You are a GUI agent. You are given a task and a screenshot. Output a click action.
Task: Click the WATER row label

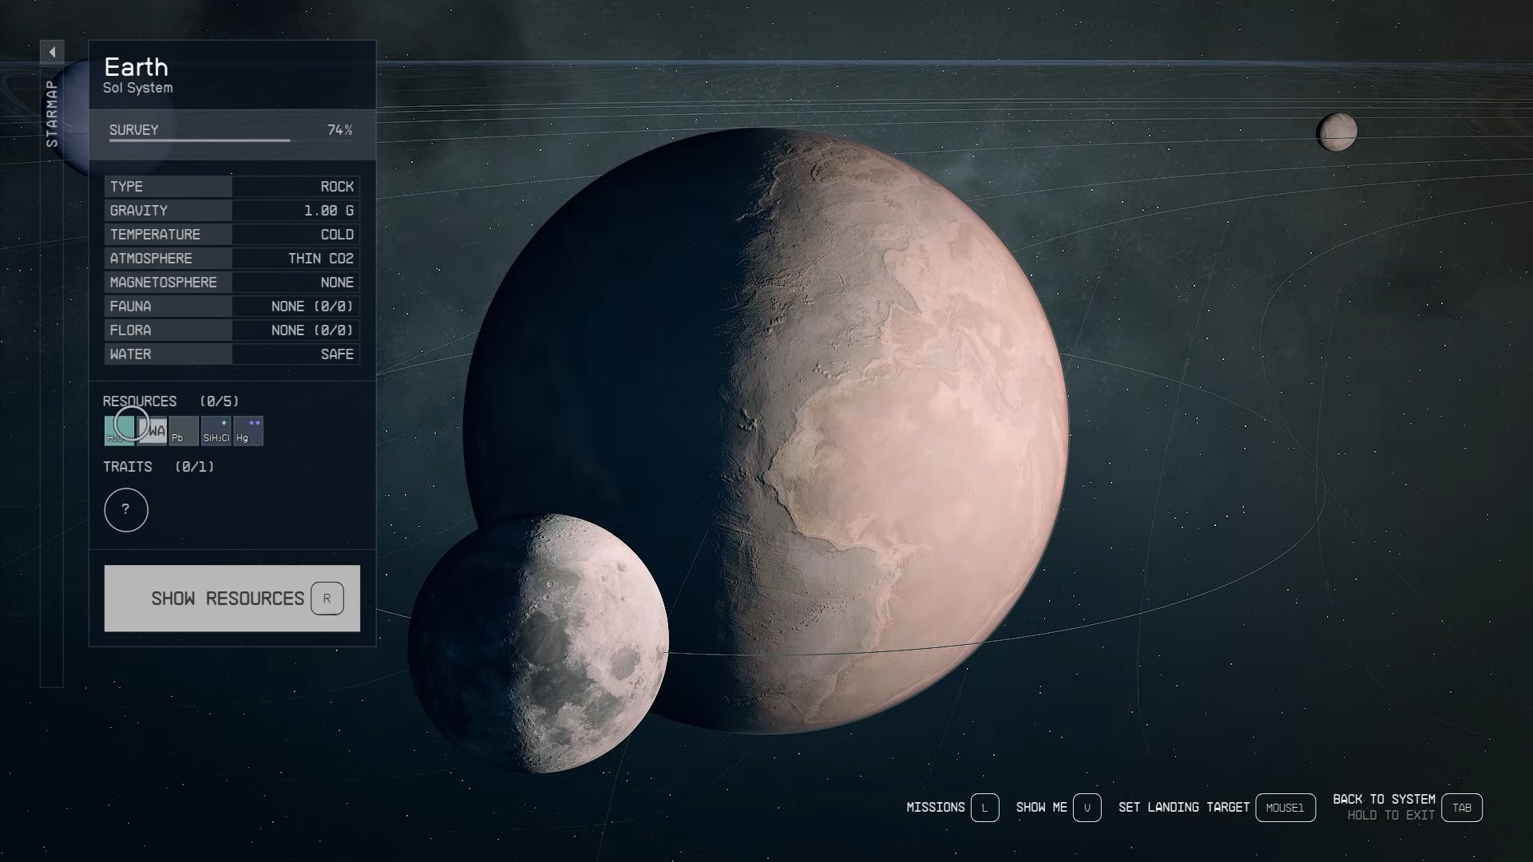tap(130, 354)
